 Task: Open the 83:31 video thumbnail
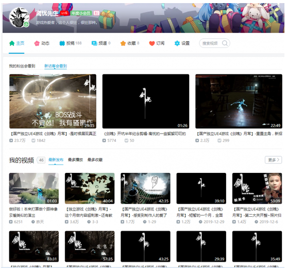click(x=34, y=246)
